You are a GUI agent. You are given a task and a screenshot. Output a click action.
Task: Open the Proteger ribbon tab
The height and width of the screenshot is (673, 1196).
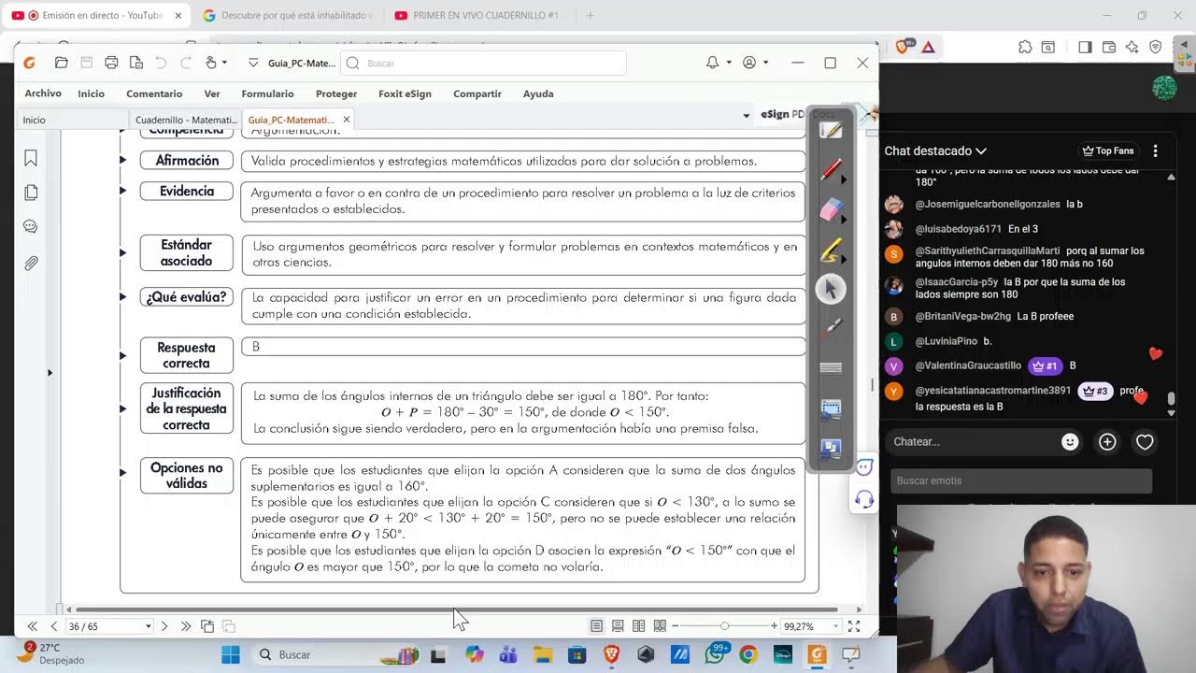click(336, 93)
